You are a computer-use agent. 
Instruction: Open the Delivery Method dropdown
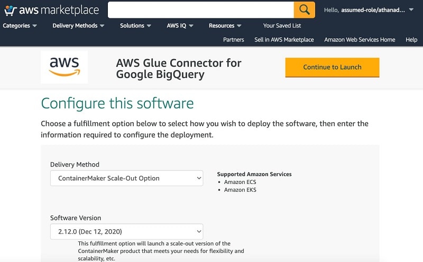(x=126, y=178)
